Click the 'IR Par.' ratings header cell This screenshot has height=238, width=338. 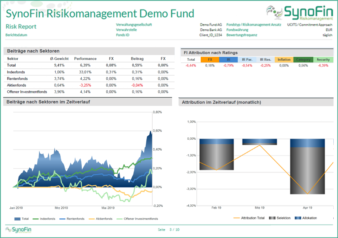pos(247,60)
